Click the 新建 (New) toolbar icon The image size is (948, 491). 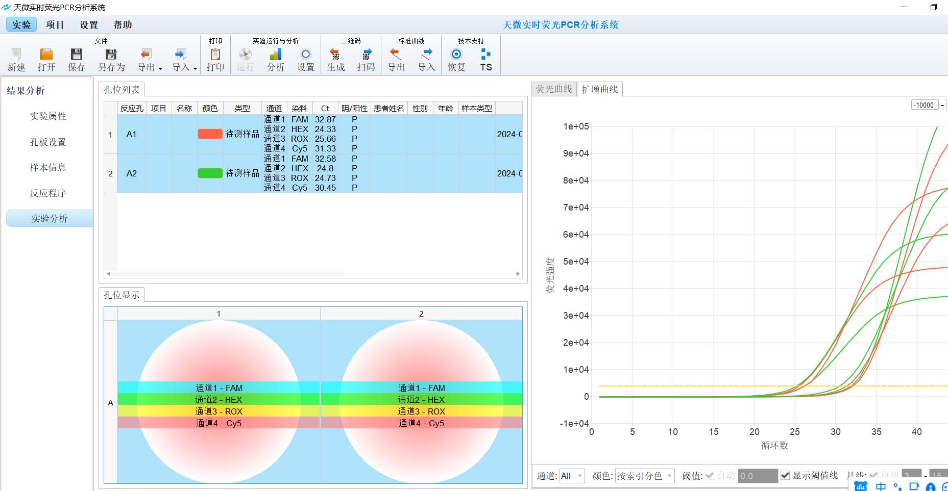tap(16, 54)
